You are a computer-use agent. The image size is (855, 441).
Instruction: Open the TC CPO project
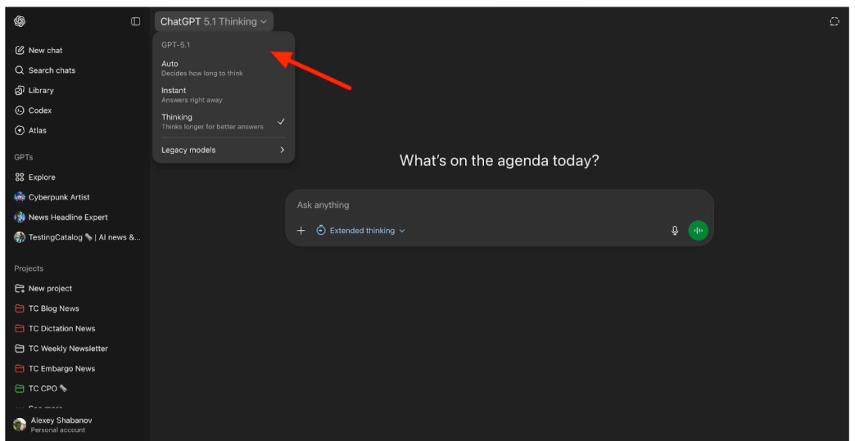tap(76, 389)
